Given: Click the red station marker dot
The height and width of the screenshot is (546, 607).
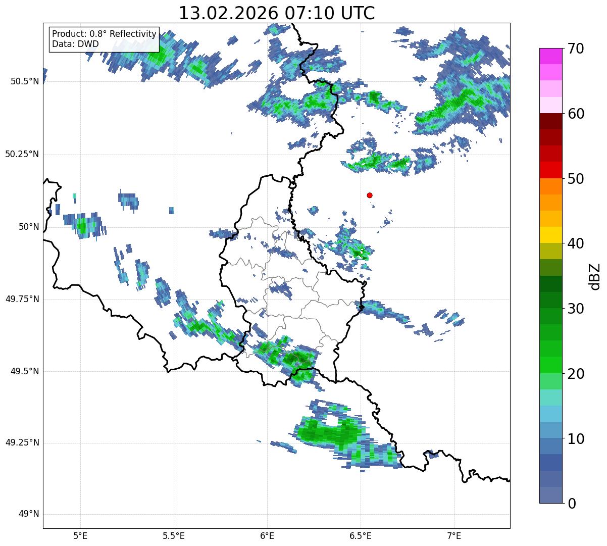Looking at the screenshot, I should [x=370, y=195].
